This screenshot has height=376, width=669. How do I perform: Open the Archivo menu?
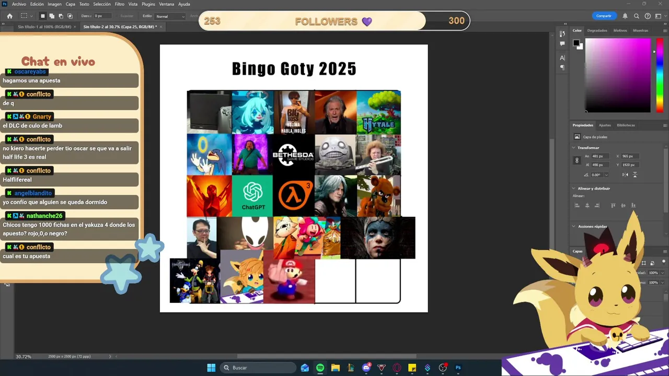point(19,4)
